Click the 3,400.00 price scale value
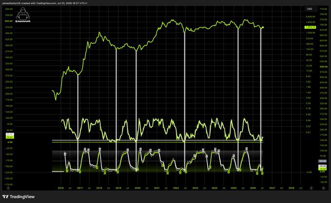The width and height of the screenshot is (331, 203). (x=311, y=22)
